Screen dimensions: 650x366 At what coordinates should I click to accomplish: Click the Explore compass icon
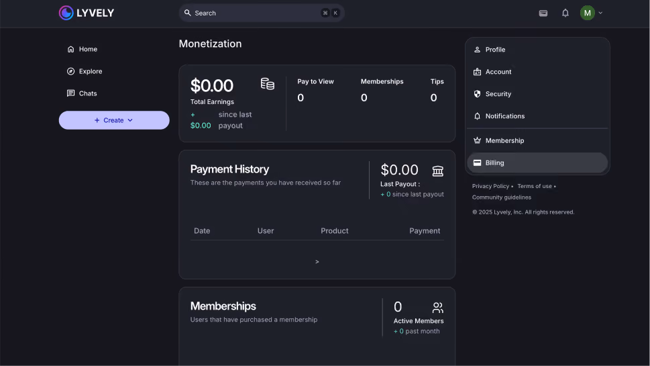71,71
